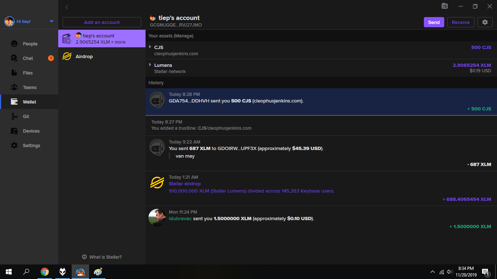Open the Hi tiep! user dropdown
This screenshot has height=279, width=497.
(x=51, y=21)
